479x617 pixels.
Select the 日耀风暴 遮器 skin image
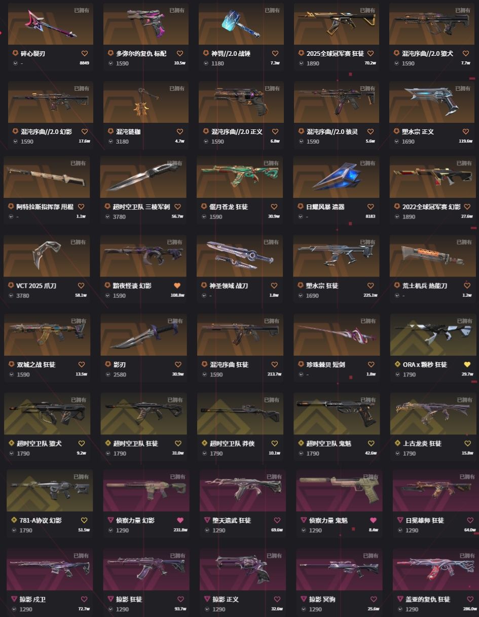[336, 177]
